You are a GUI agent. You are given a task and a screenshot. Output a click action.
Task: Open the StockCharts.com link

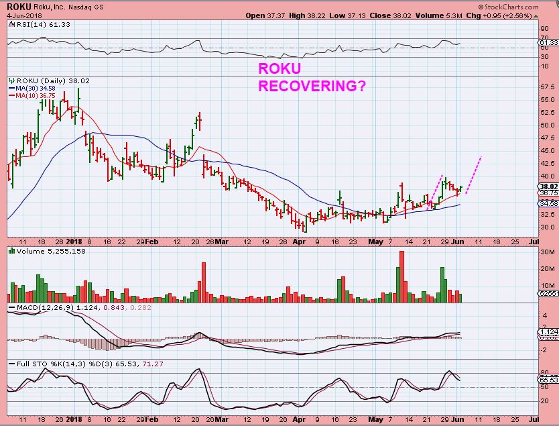[511, 7]
